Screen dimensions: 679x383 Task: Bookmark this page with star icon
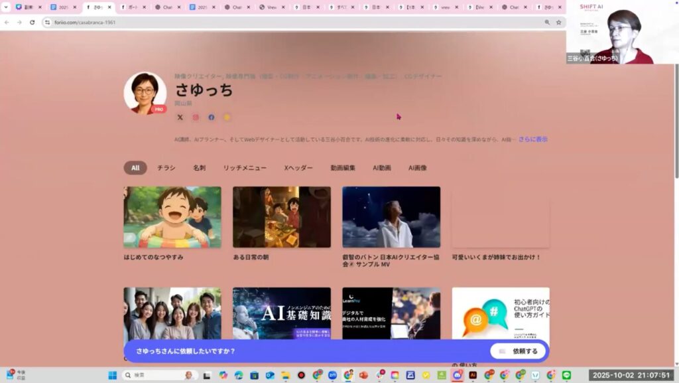(558, 22)
